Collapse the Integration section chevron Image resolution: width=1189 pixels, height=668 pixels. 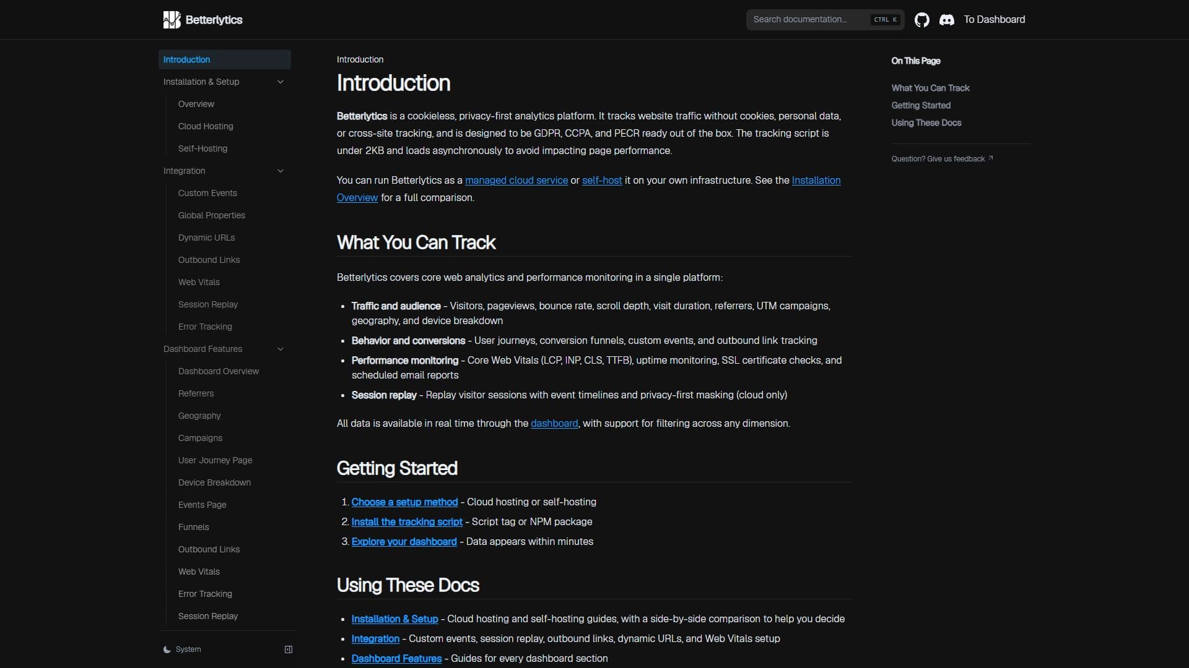pos(280,171)
